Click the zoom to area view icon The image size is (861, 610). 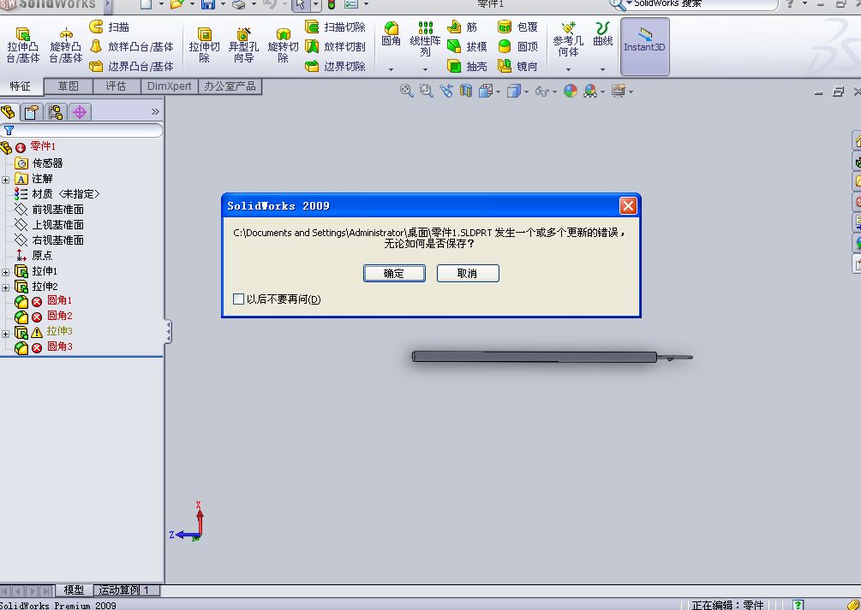426,91
